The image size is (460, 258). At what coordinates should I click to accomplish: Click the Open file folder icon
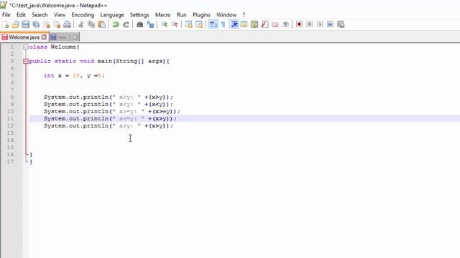click(15, 24)
